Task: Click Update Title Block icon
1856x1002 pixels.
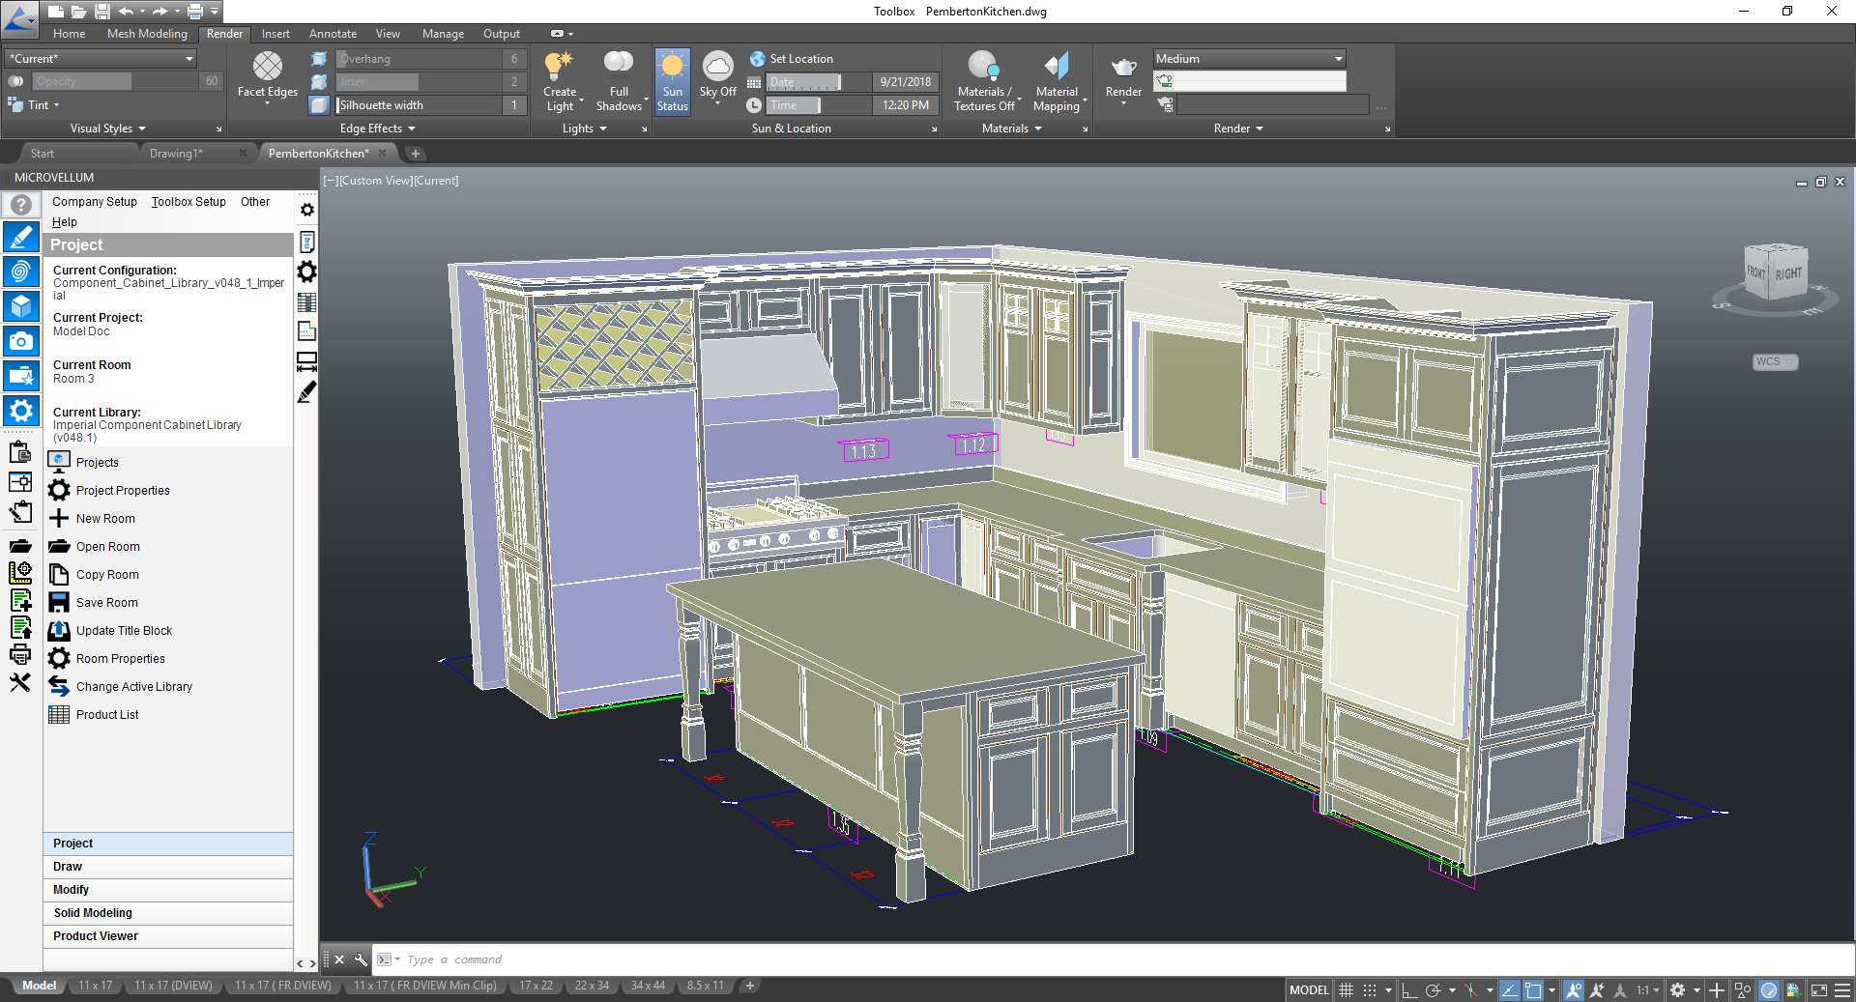Action: pos(59,631)
